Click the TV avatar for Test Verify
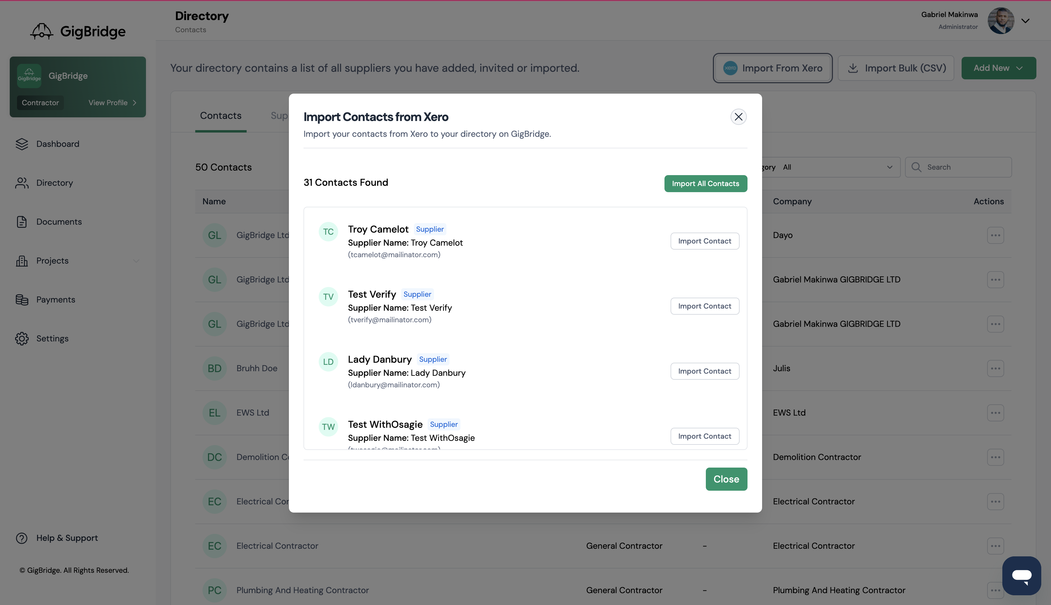Image resolution: width=1051 pixels, height=605 pixels. (x=328, y=297)
